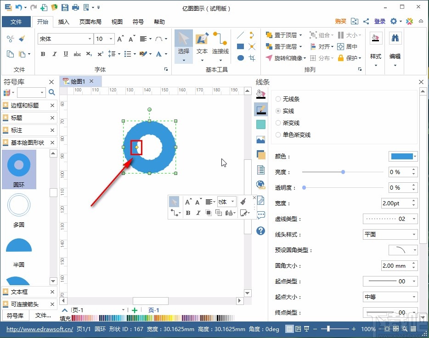Apply Subscript formatting
The image size is (429, 338).
coord(89,54)
